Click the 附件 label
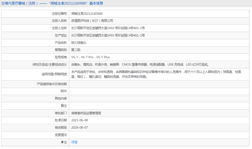 (x=64, y=91)
